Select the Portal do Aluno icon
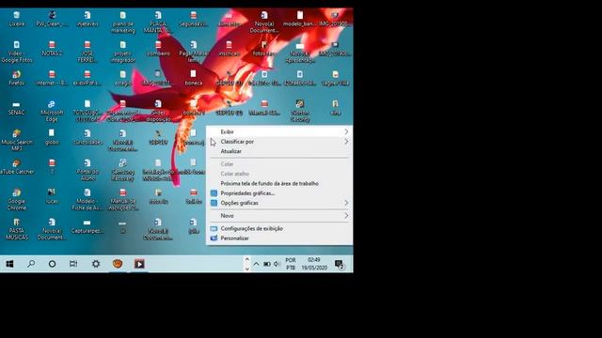The image size is (602, 338). point(87,170)
